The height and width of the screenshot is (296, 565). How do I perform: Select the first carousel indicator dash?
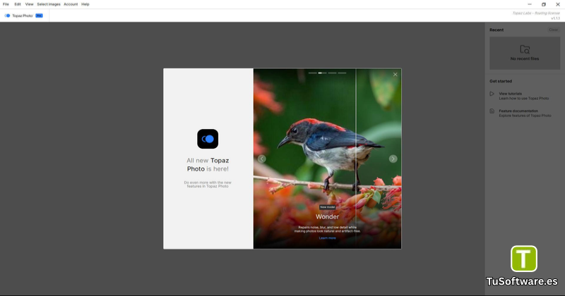(x=312, y=73)
